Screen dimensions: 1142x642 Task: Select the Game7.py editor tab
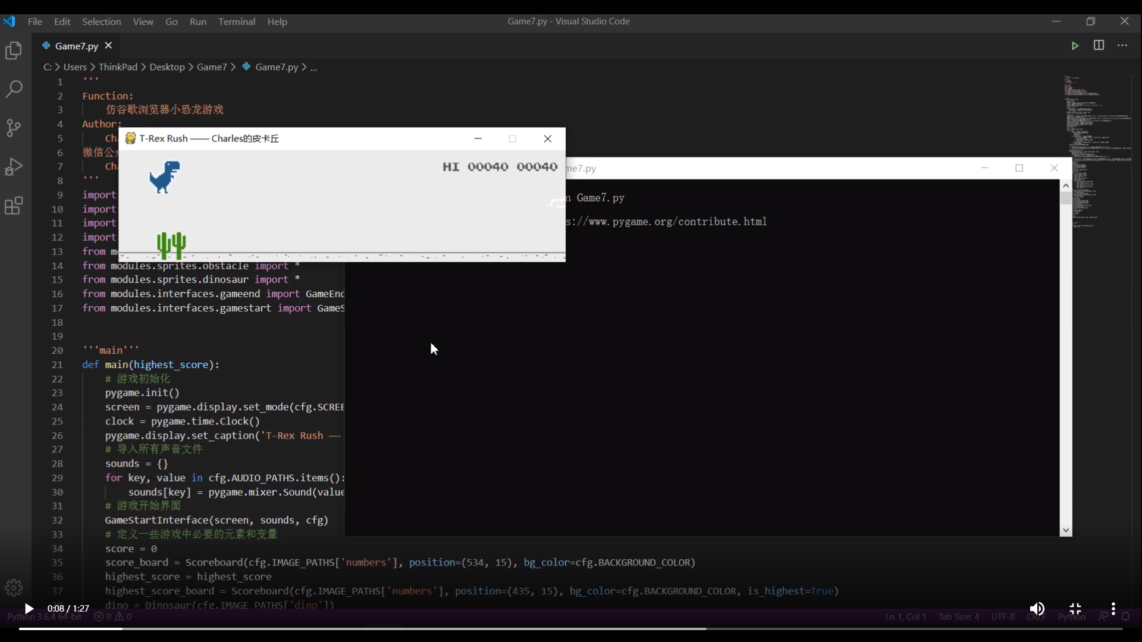pos(76,46)
